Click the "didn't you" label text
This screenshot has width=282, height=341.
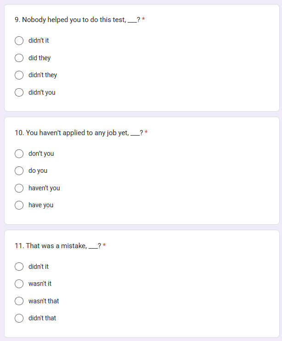point(42,92)
